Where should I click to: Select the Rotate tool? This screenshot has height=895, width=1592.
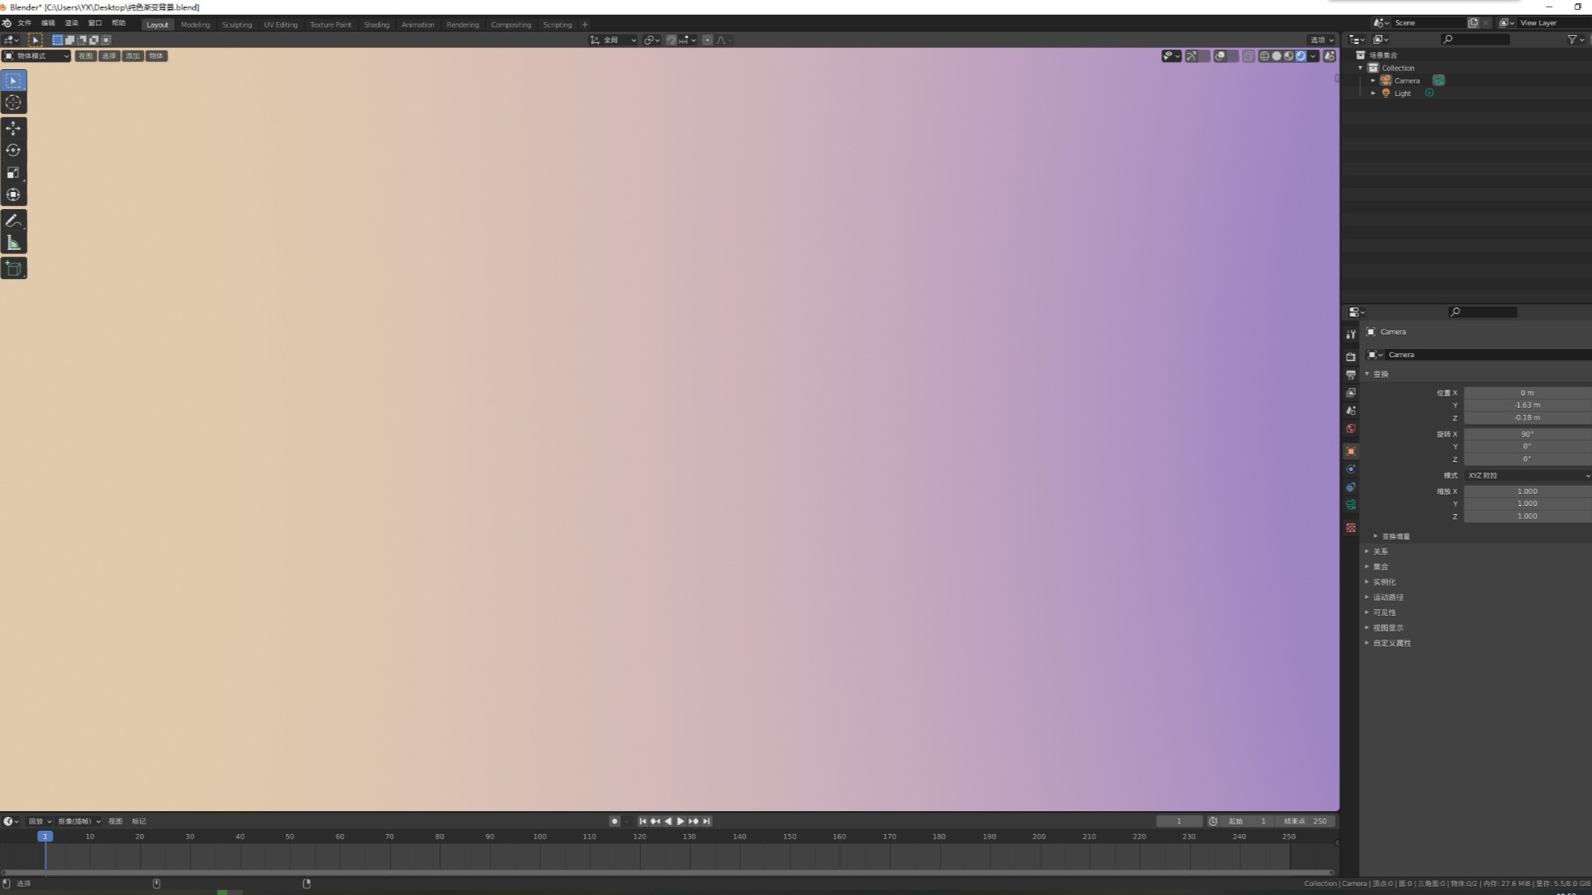click(x=13, y=150)
